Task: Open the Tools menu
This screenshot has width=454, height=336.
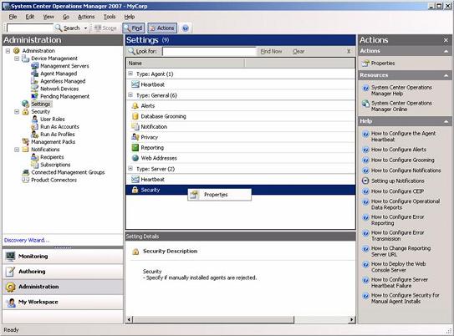Action: [110, 17]
